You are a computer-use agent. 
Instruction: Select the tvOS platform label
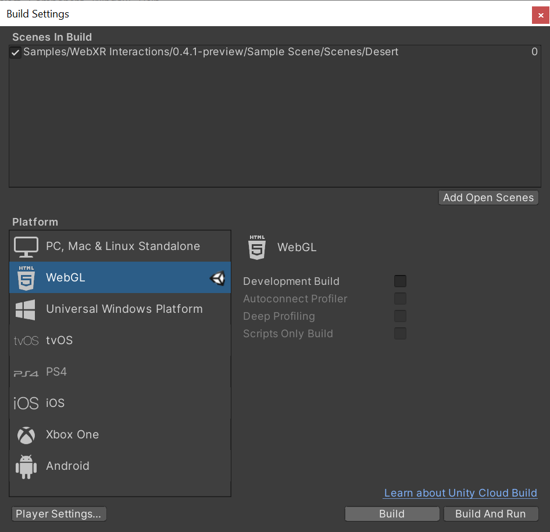[x=59, y=340]
